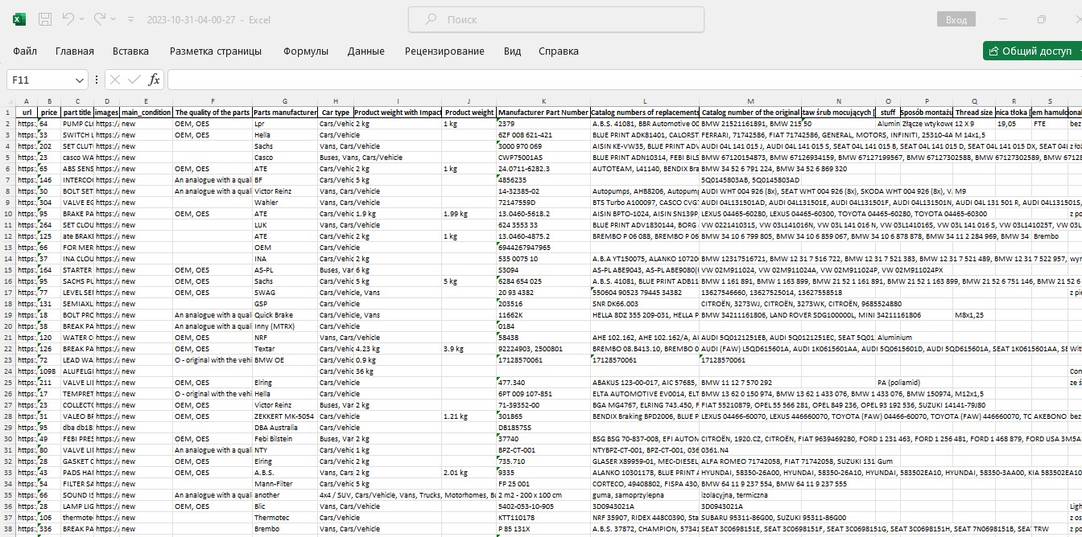The height and width of the screenshot is (537, 1082).
Task: Restore down the Excel window
Action: [x=1041, y=19]
